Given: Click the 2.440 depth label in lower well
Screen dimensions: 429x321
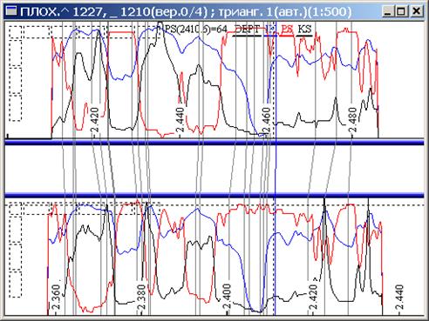Looking at the screenshot, I should [399, 298].
